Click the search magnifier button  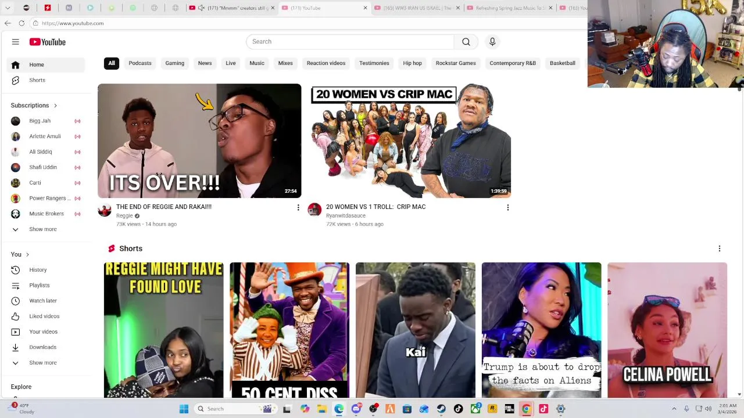466,42
